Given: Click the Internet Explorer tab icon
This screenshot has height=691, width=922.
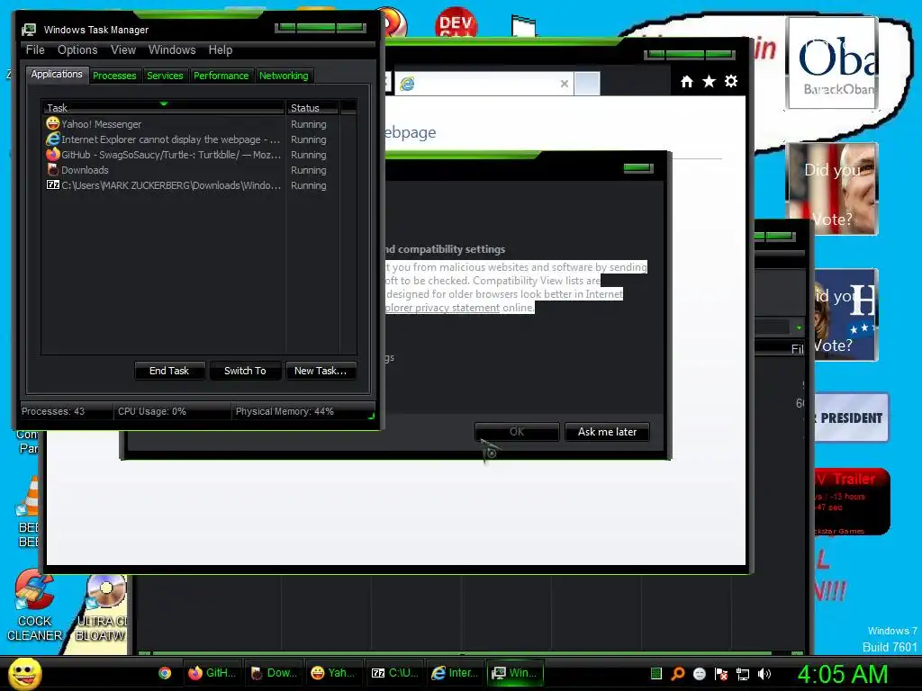Looking at the screenshot, I should pos(407,84).
